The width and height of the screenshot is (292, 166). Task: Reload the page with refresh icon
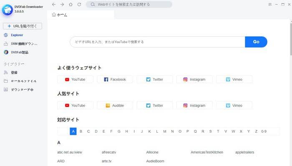click(x=79, y=5)
